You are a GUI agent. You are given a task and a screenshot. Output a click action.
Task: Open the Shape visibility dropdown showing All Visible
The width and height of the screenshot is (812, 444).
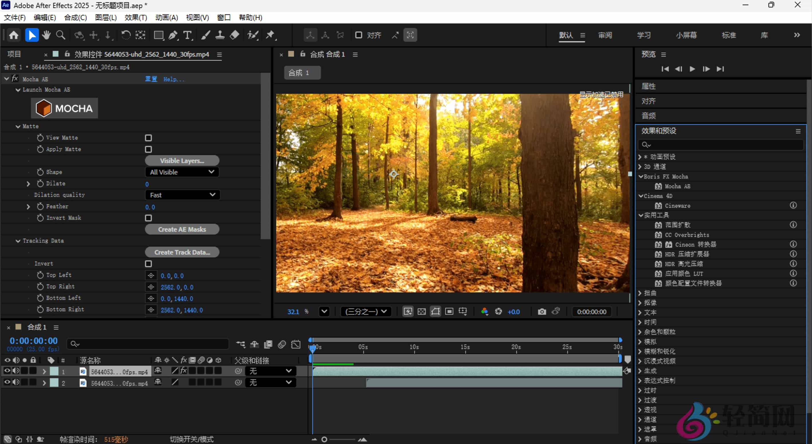[x=182, y=172]
